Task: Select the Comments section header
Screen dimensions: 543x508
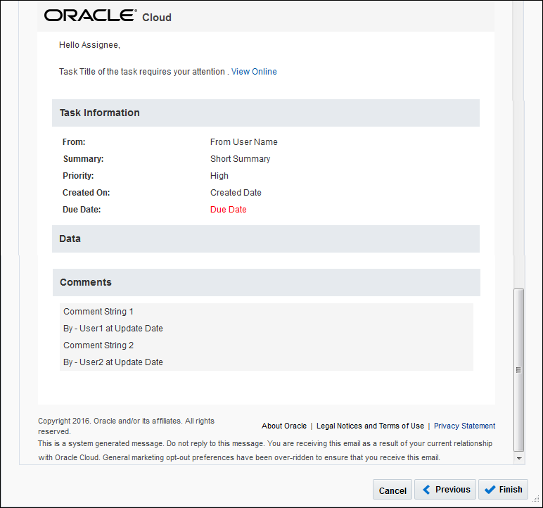Action: click(x=267, y=282)
